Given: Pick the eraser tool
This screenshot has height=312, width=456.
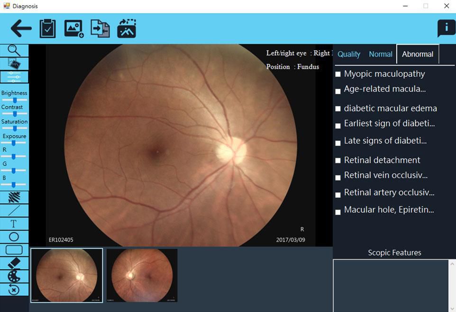Looking at the screenshot, I should 14,263.
